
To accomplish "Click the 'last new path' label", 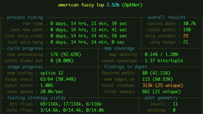I will pos(26,30).
